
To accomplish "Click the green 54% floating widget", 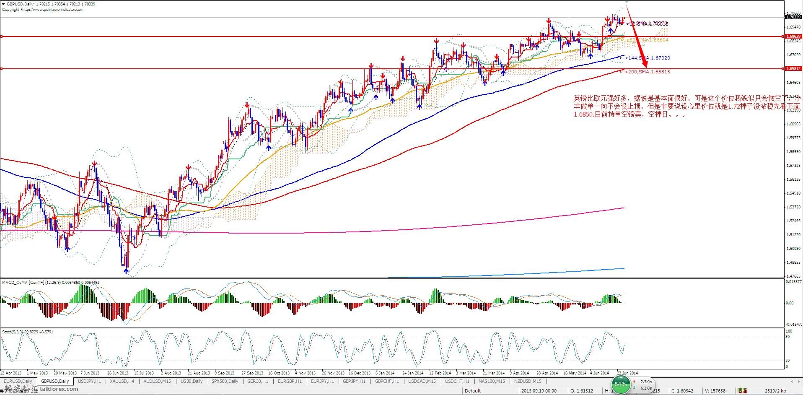I will pos(620,385).
